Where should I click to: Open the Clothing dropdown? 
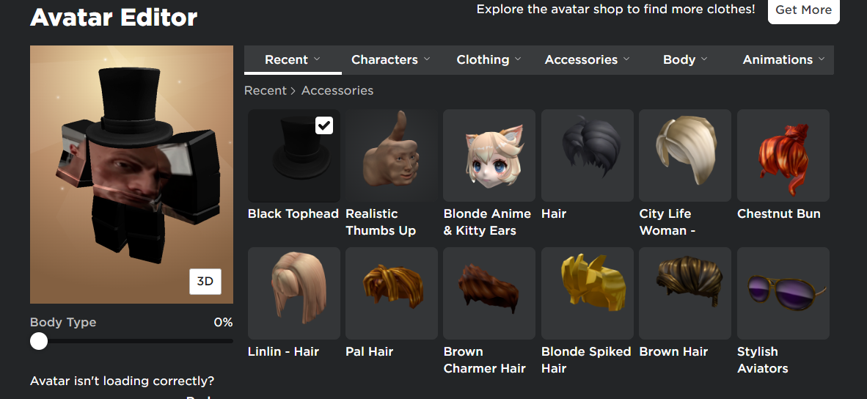click(x=489, y=59)
